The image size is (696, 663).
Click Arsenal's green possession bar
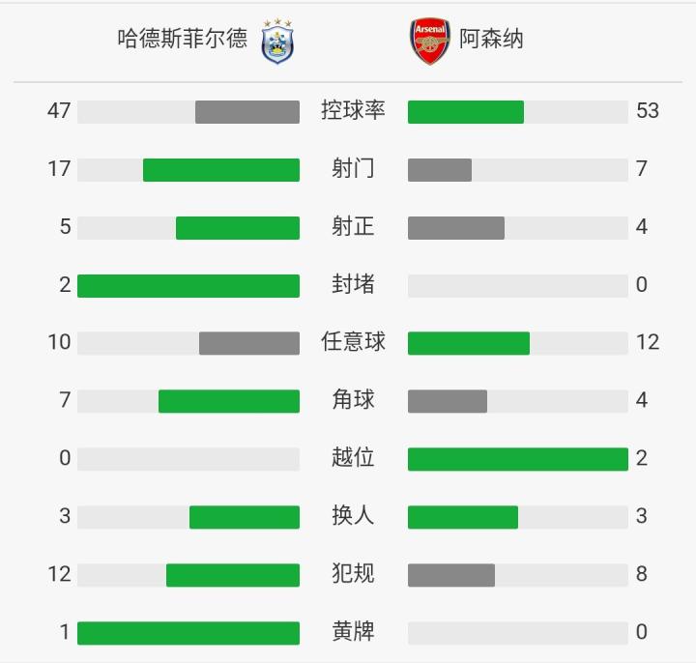(x=466, y=112)
